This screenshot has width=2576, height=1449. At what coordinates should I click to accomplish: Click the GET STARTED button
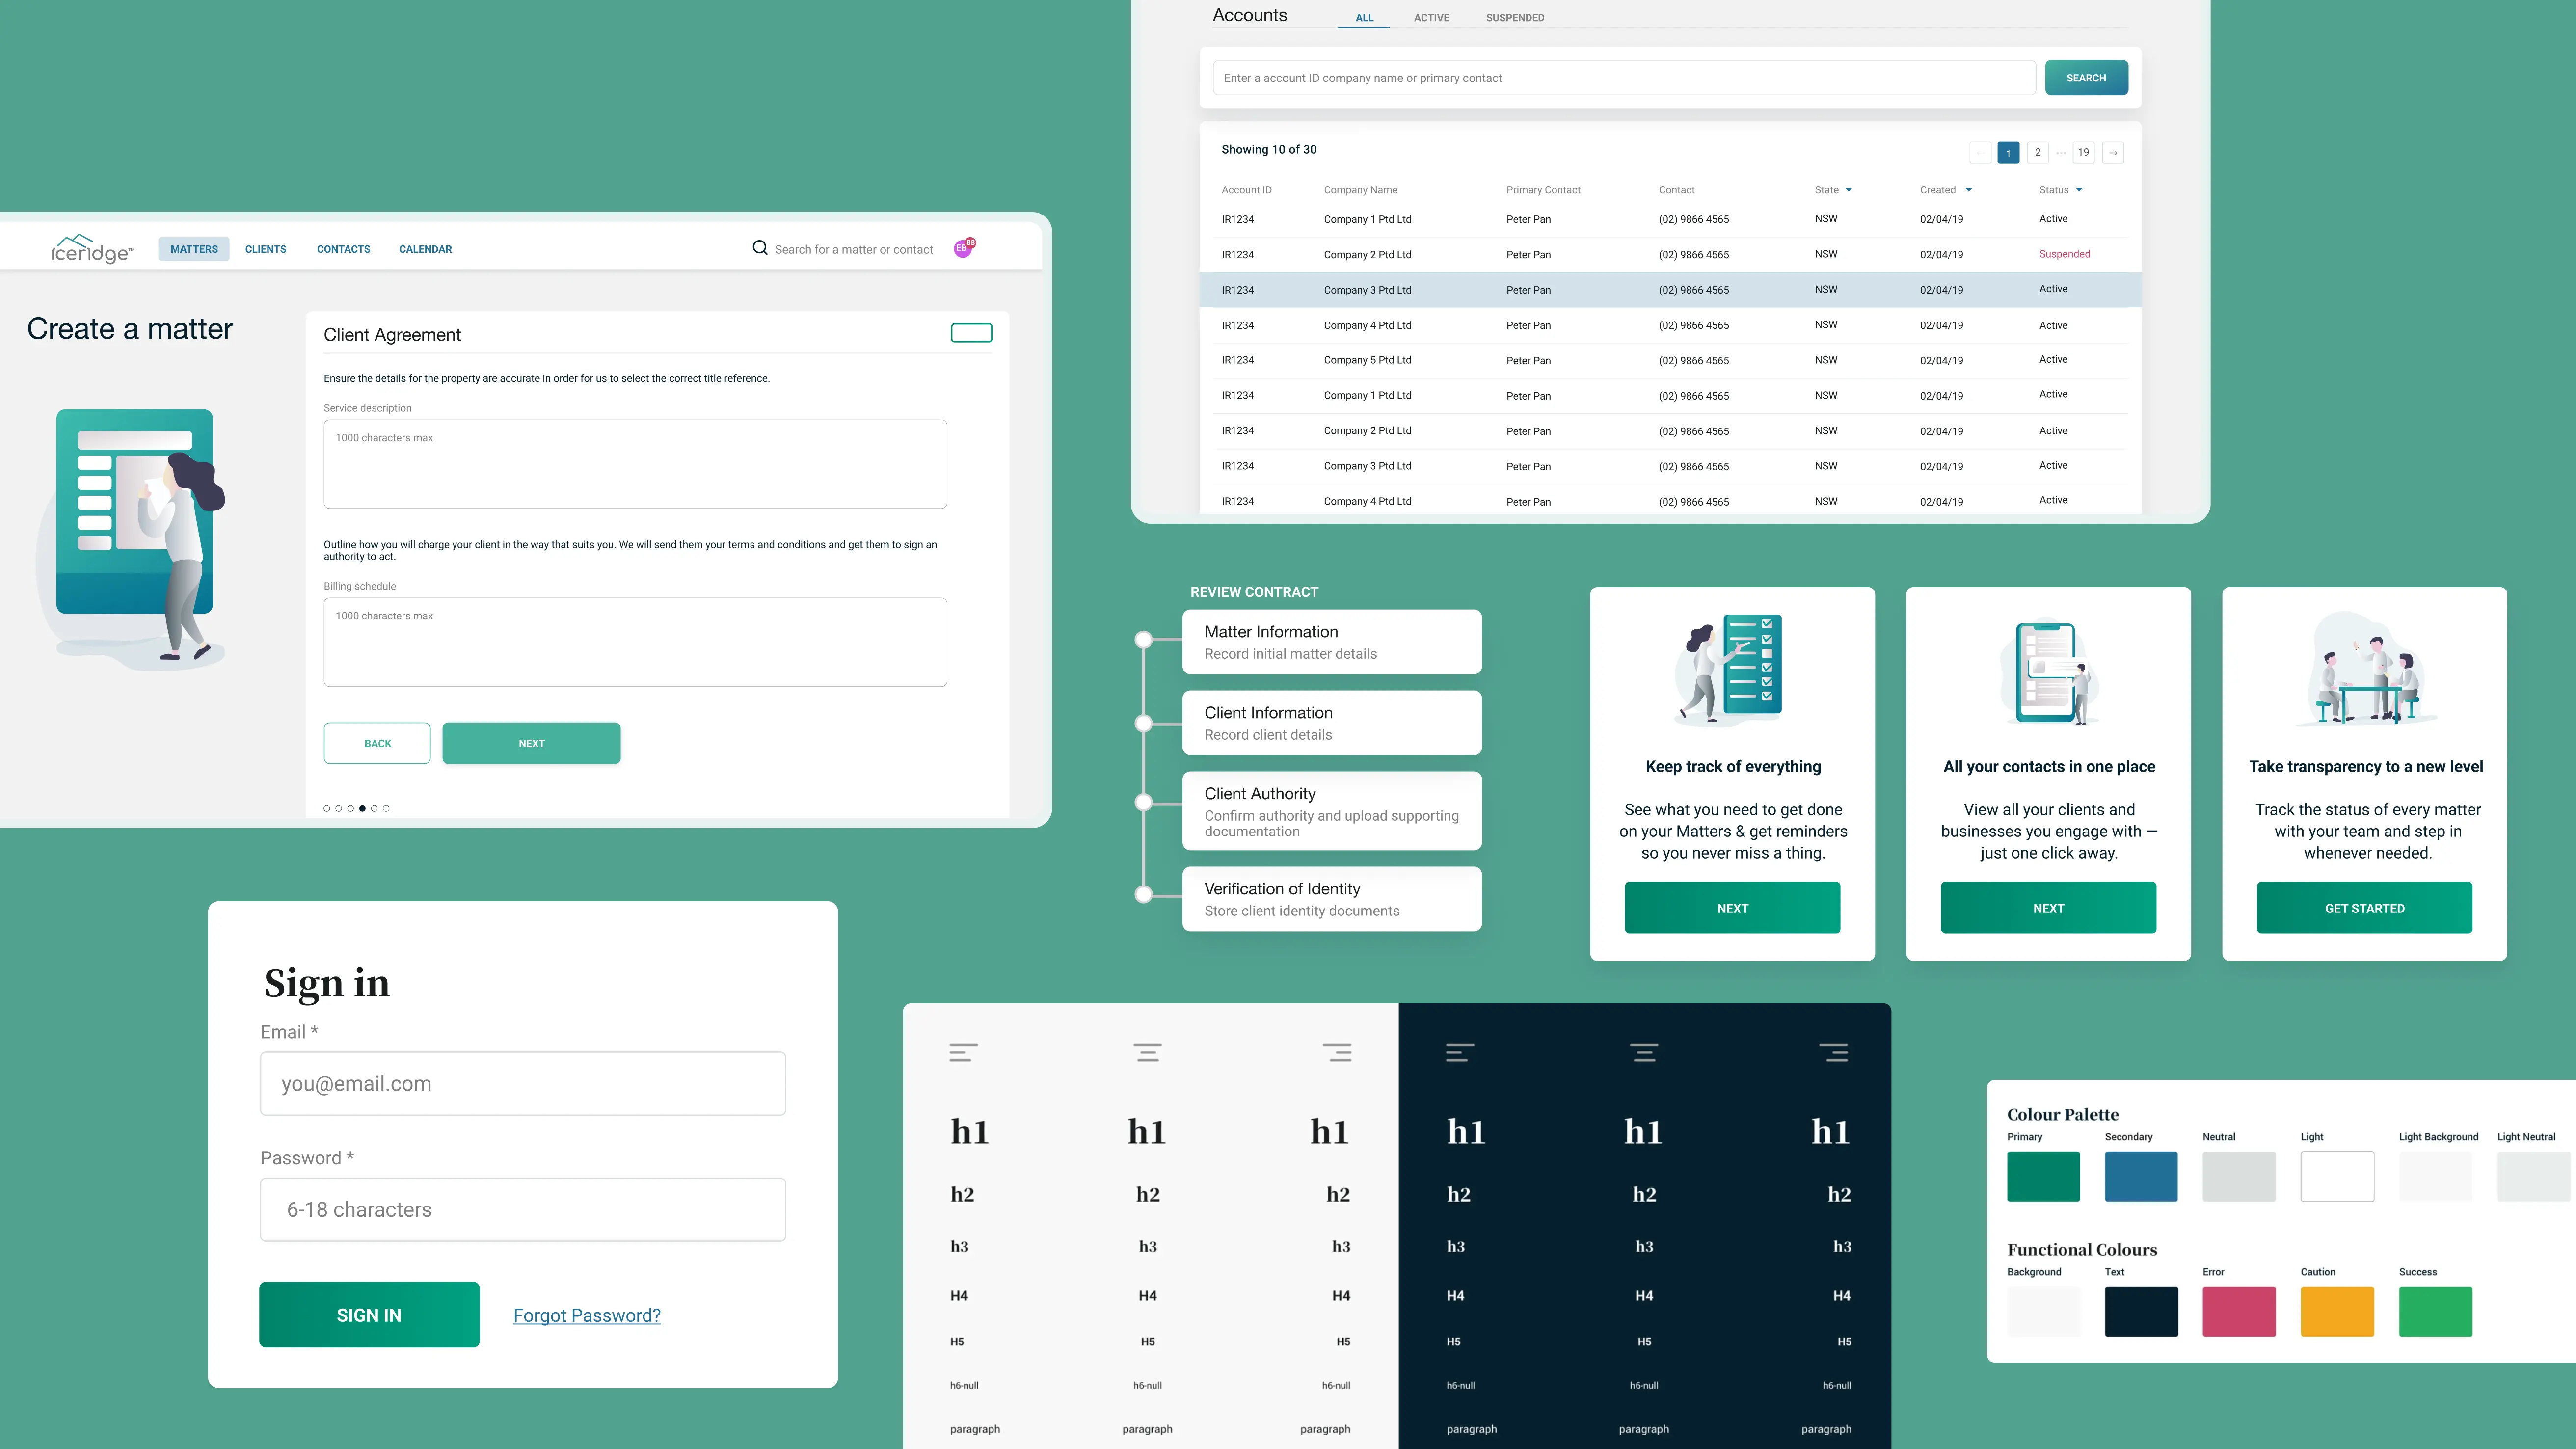[2364, 908]
